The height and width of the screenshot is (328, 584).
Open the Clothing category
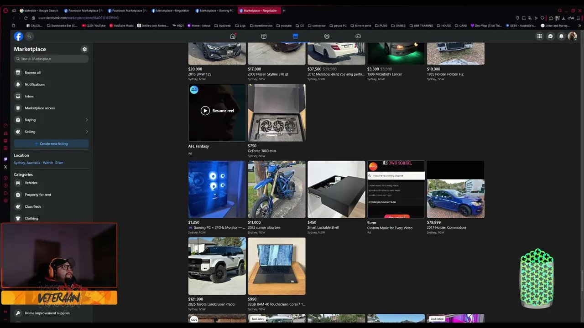pos(51,218)
